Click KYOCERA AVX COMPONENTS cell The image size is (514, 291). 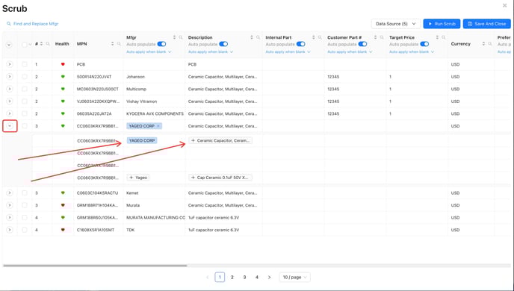pyautogui.click(x=155, y=113)
